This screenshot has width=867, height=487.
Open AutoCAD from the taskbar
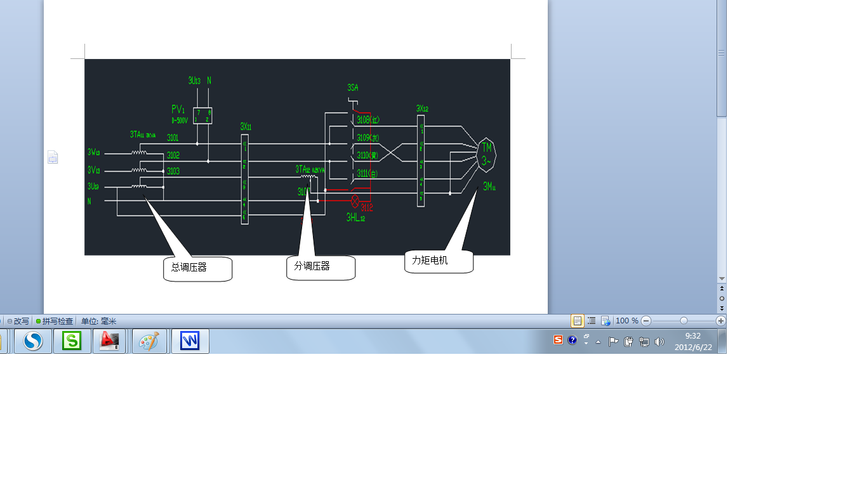(109, 341)
